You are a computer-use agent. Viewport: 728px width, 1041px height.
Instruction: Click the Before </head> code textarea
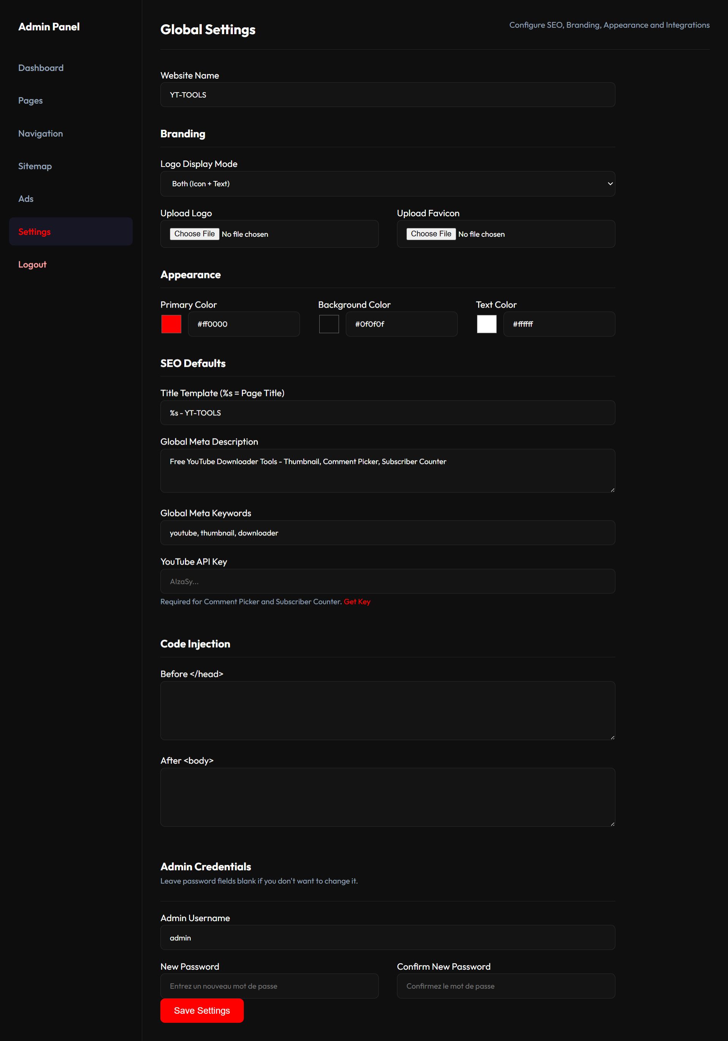tap(388, 711)
